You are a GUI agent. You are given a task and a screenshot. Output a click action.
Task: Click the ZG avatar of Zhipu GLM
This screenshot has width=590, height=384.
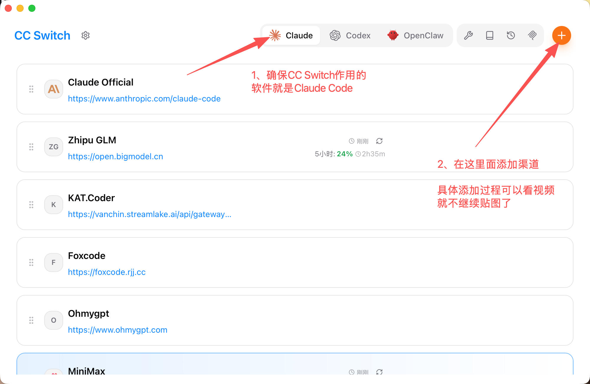[x=54, y=147]
